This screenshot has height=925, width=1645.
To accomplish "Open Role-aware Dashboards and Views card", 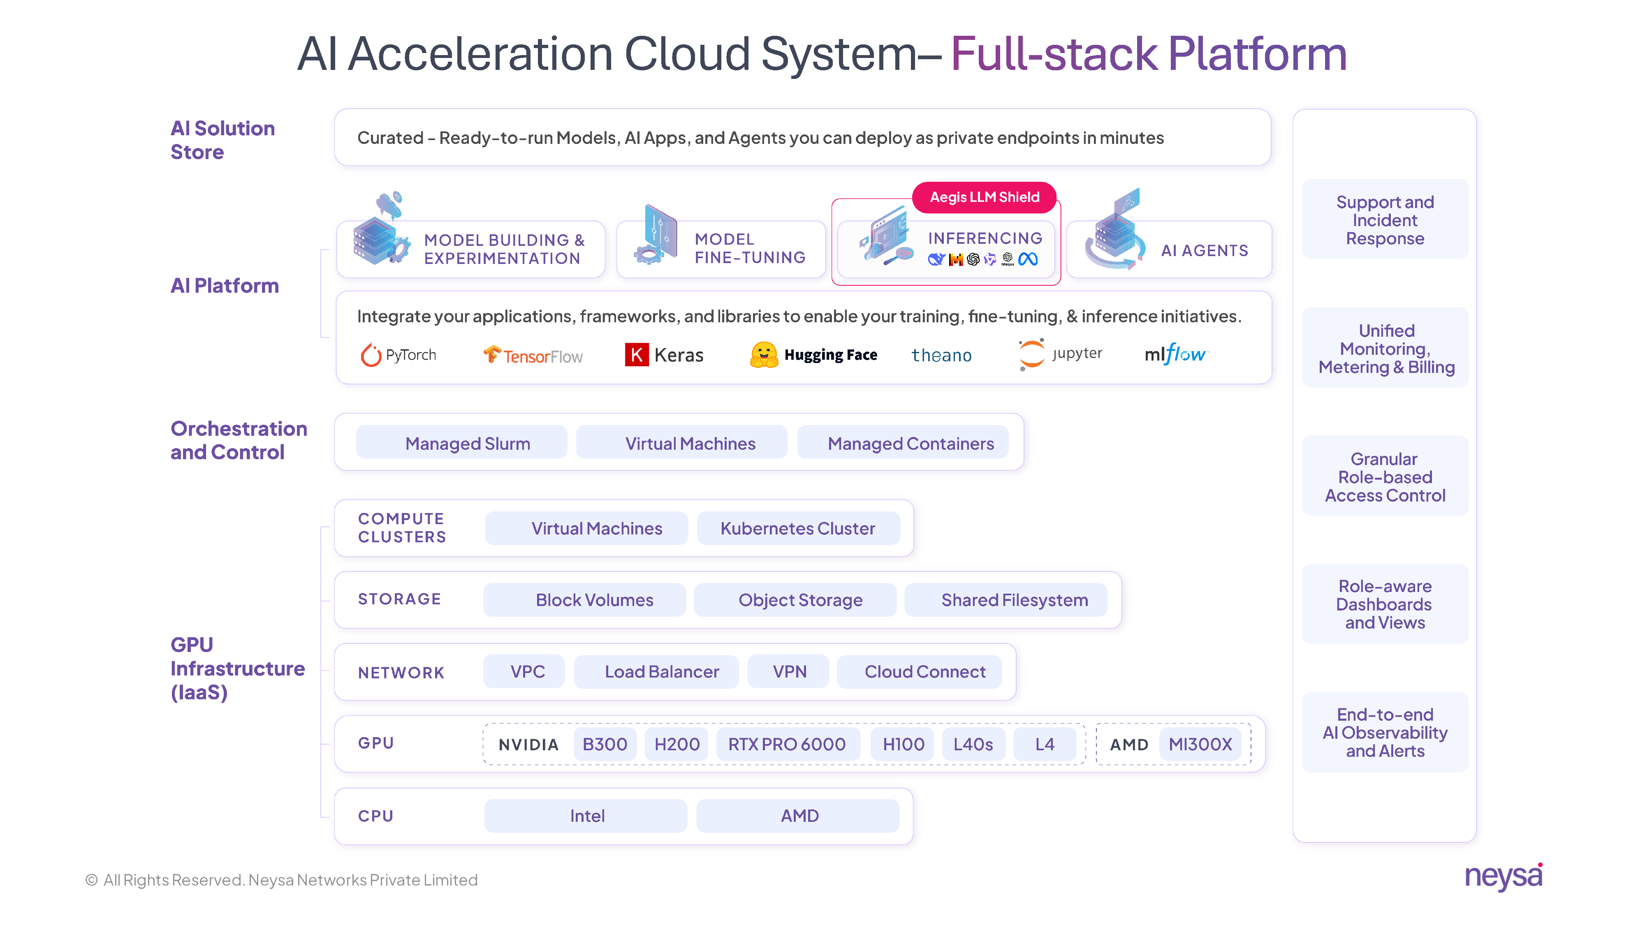I will click(1385, 604).
